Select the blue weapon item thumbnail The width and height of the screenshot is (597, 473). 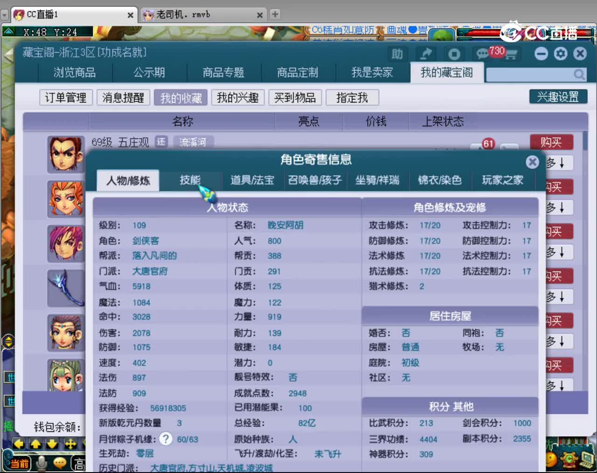(66, 288)
